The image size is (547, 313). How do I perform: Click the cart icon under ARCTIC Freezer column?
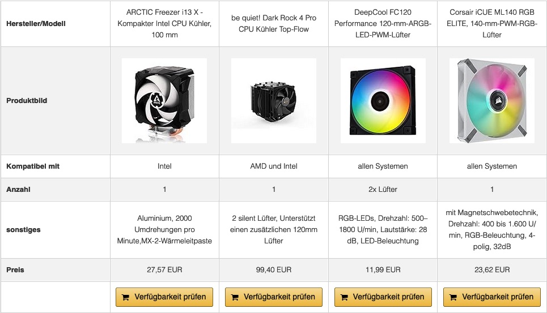point(126,297)
